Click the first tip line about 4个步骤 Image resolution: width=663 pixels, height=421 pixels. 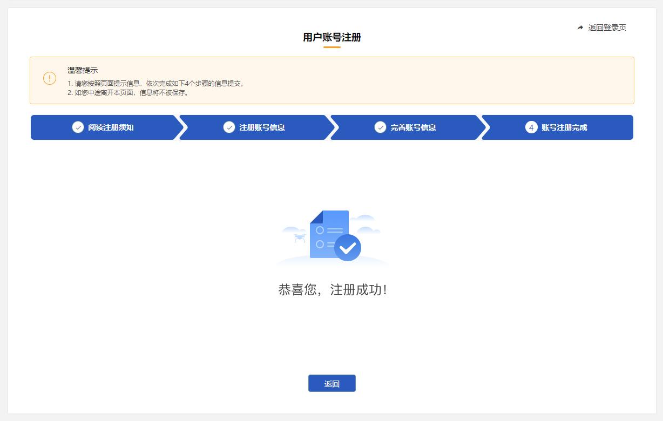pyautogui.click(x=156, y=84)
